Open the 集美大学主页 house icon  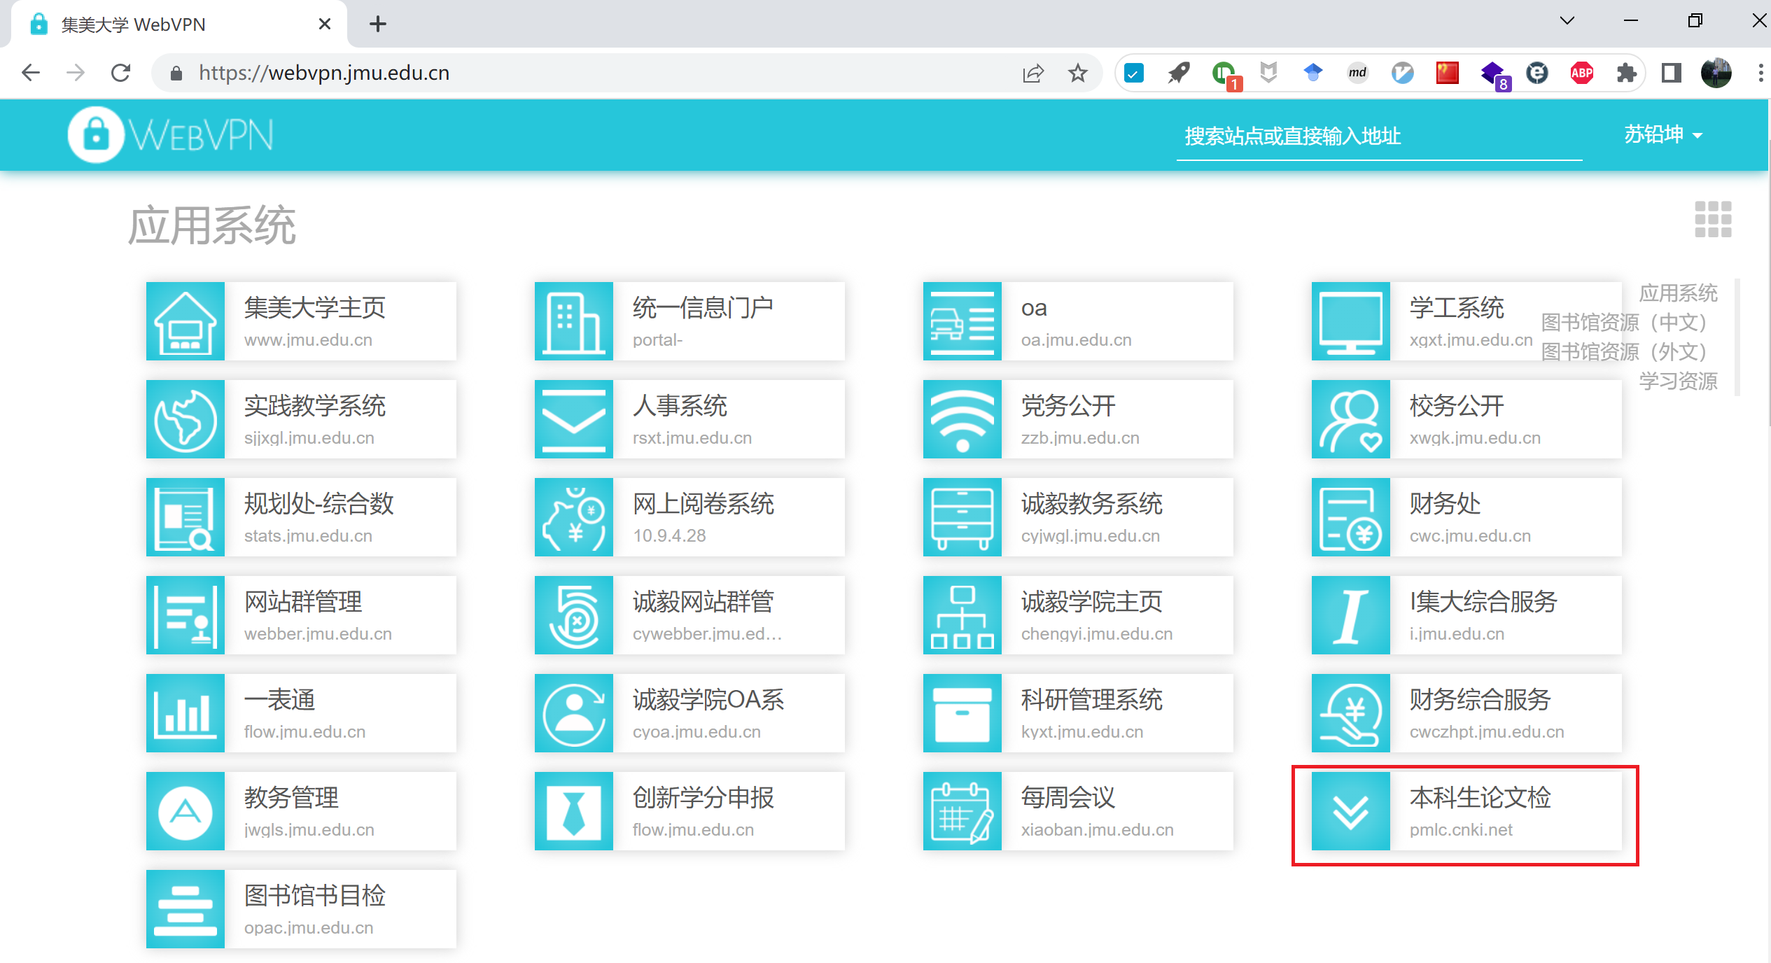click(x=185, y=321)
